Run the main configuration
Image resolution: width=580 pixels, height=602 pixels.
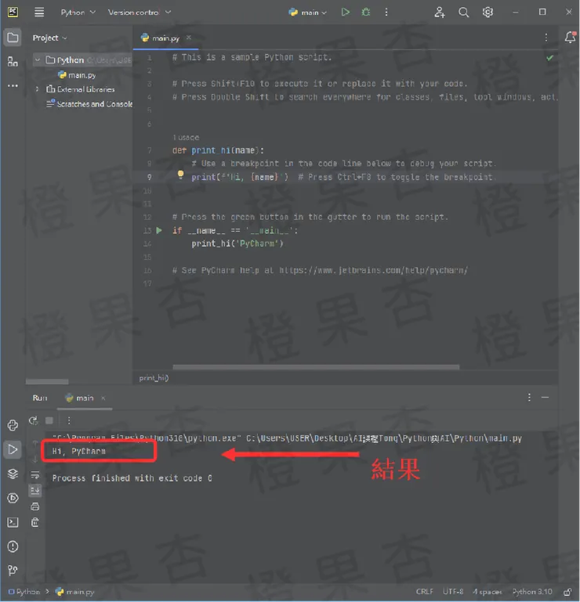(345, 13)
